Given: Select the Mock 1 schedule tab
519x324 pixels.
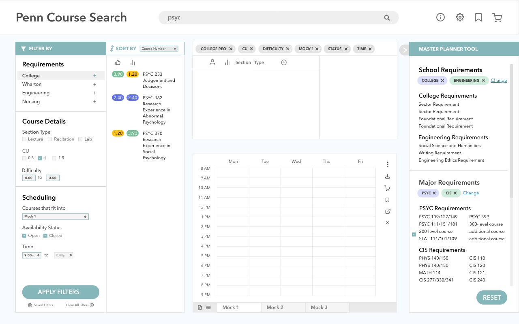Looking at the screenshot, I should pos(239,307).
